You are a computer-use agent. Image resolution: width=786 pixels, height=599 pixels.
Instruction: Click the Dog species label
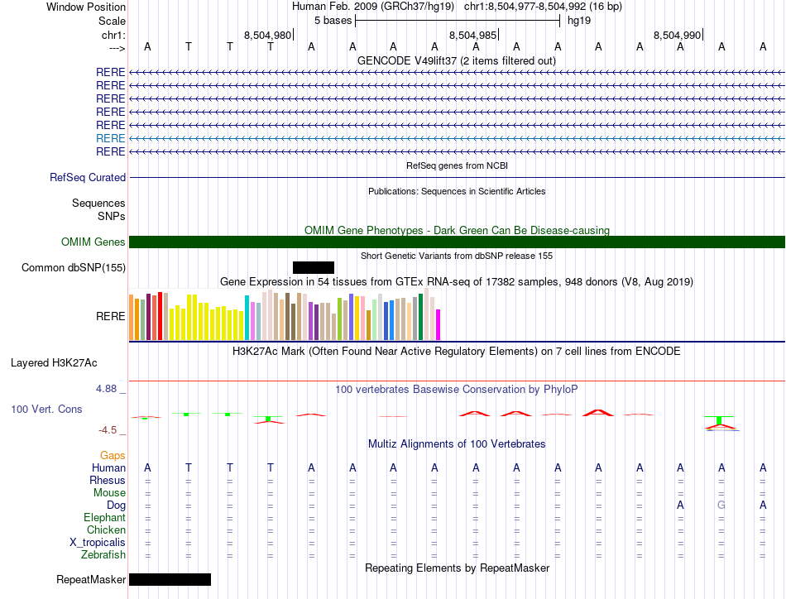pyautogui.click(x=117, y=506)
